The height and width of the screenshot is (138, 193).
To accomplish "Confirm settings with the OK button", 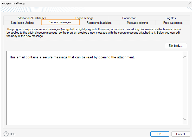I will (159, 134).
